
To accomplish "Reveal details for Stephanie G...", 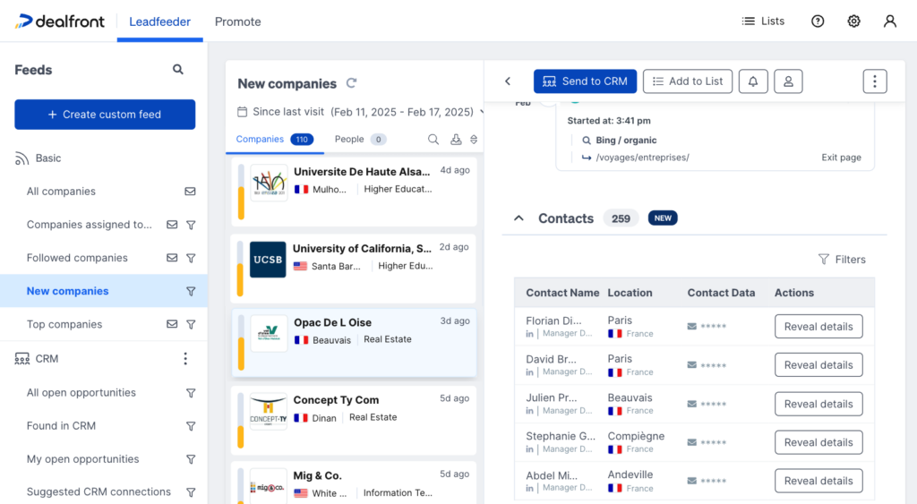I will point(818,442).
